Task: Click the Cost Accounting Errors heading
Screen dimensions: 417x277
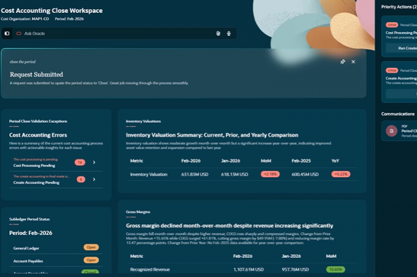Action: point(38,135)
